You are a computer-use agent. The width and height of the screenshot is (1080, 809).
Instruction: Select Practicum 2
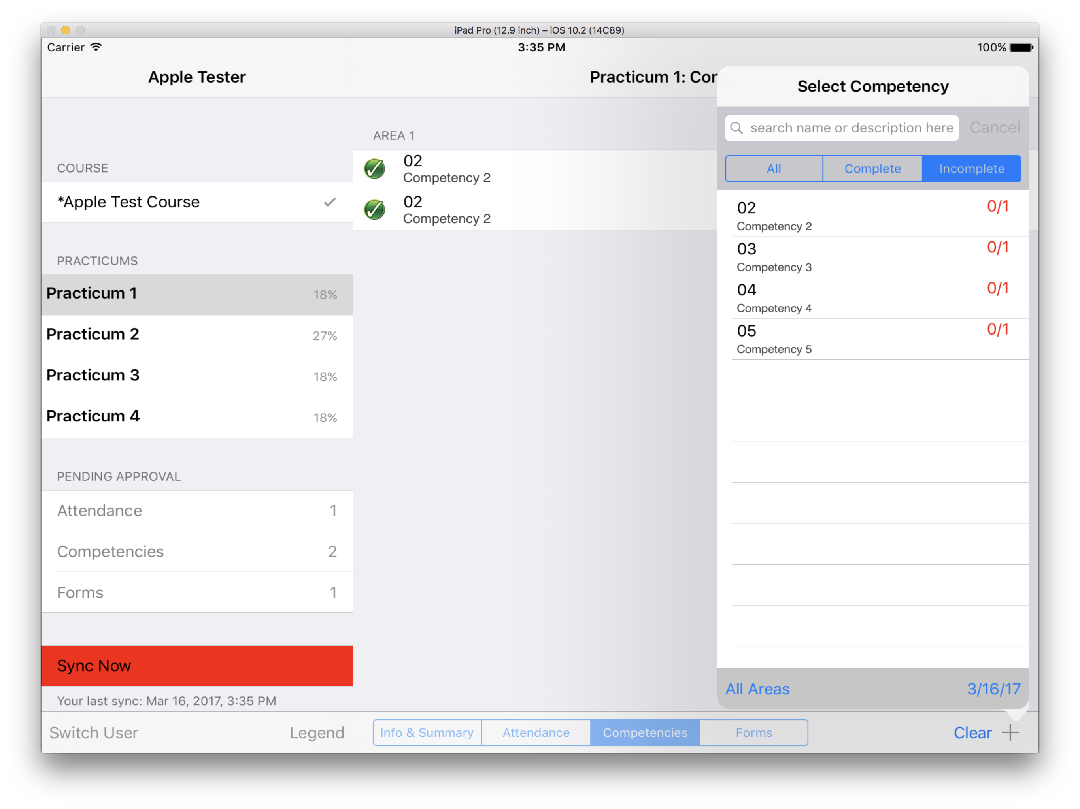[x=197, y=335]
